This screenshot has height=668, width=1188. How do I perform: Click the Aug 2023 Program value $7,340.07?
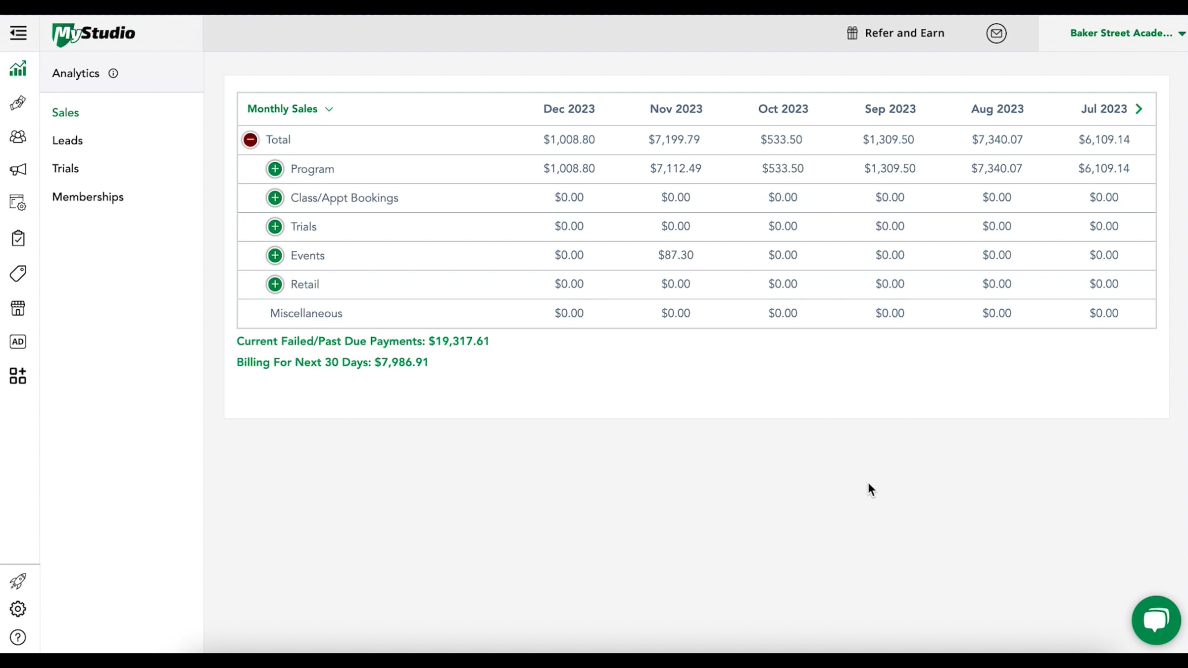pos(996,168)
